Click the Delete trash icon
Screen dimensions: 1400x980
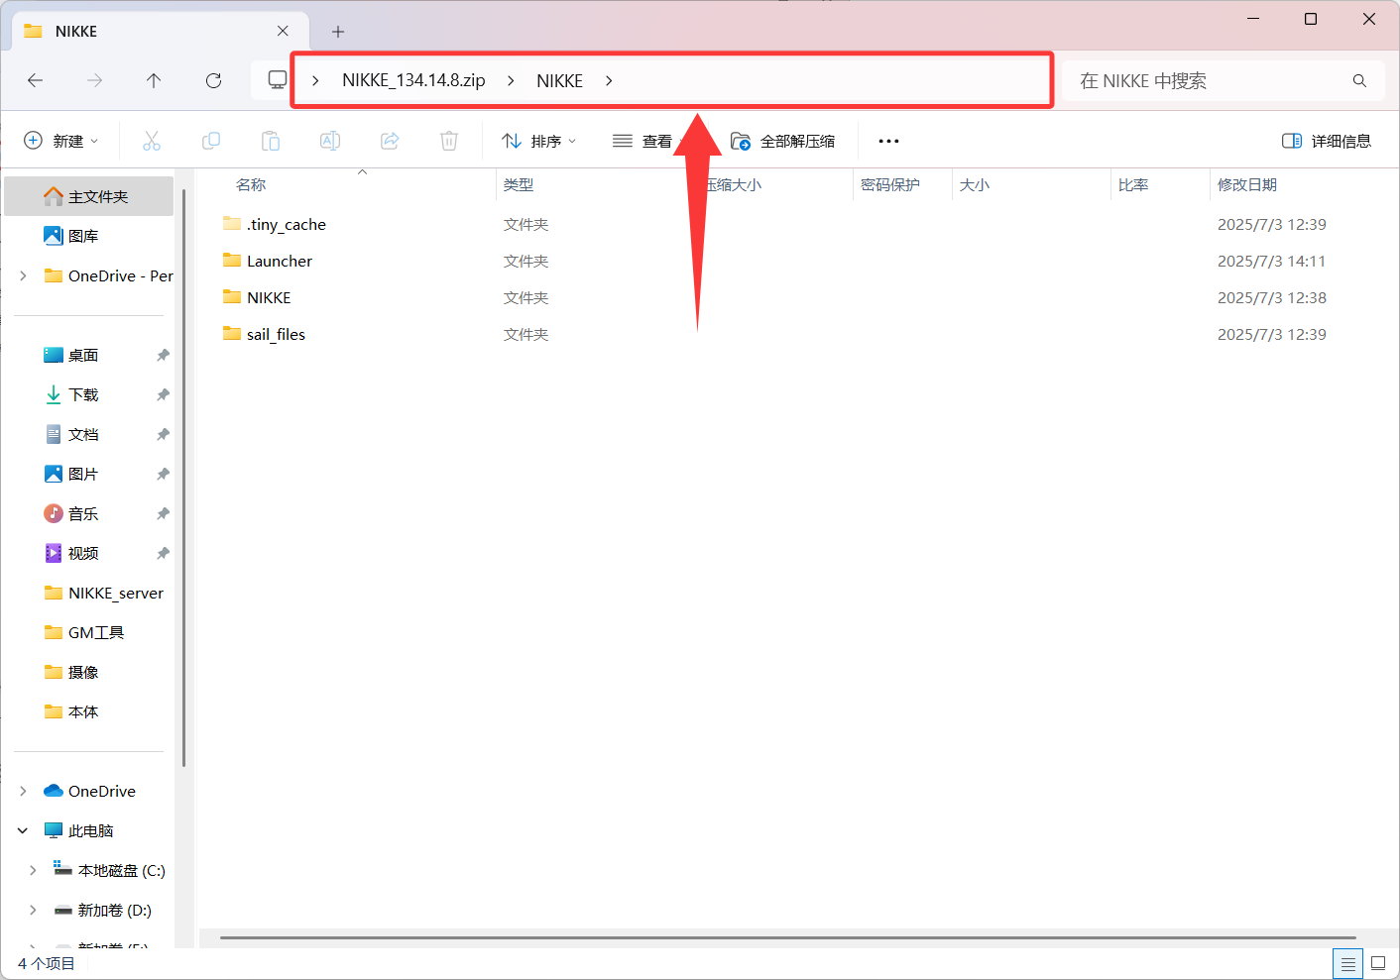click(x=449, y=141)
